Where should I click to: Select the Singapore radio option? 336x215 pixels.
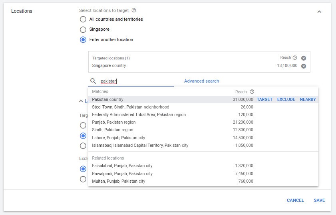[x=83, y=30]
